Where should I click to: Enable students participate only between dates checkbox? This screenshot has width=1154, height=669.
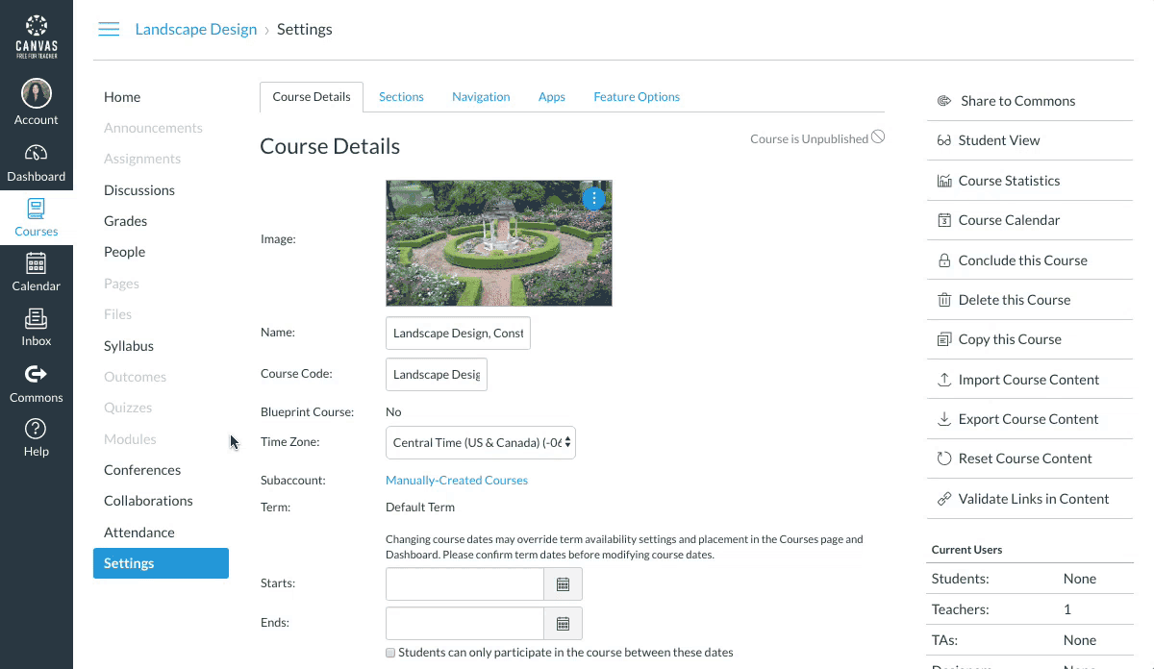(x=390, y=653)
